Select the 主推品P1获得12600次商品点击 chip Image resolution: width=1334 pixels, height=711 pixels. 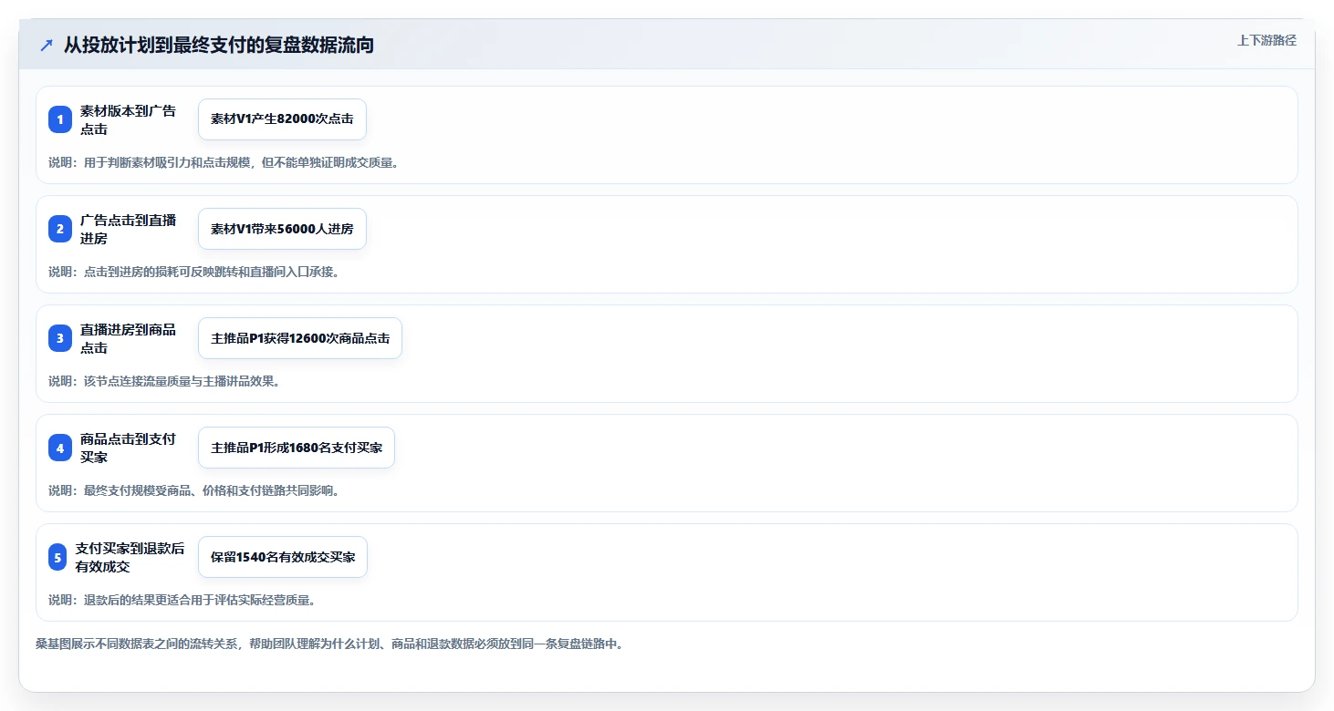pyautogui.click(x=300, y=338)
